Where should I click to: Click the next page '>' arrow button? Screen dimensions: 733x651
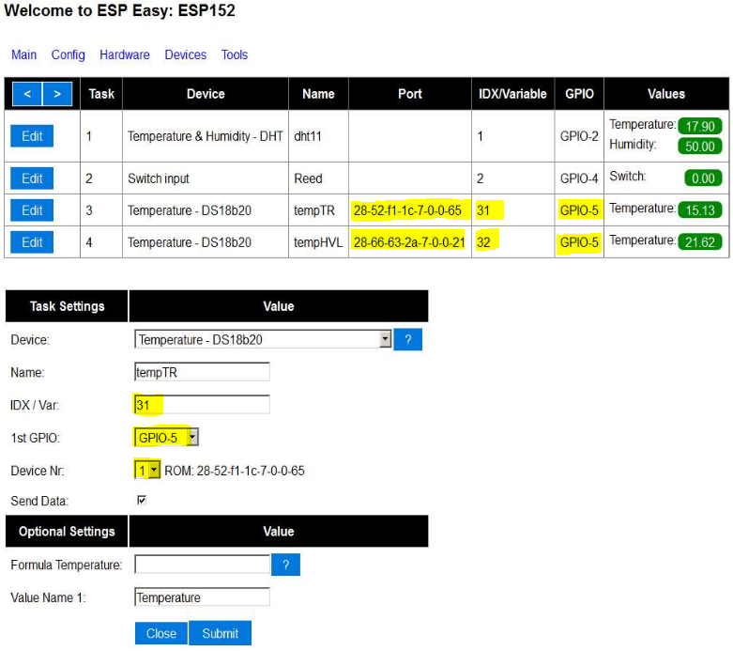[x=57, y=94]
